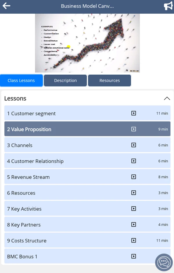The width and height of the screenshot is (174, 273).
Task: Open lesson 9 Costs Structure
Action: (x=87, y=240)
